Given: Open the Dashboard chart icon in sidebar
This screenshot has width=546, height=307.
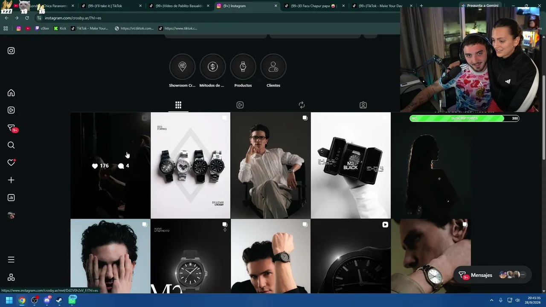Looking at the screenshot, I should 11,197.
